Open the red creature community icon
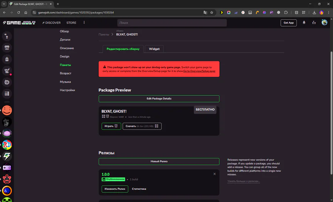 pos(7,179)
